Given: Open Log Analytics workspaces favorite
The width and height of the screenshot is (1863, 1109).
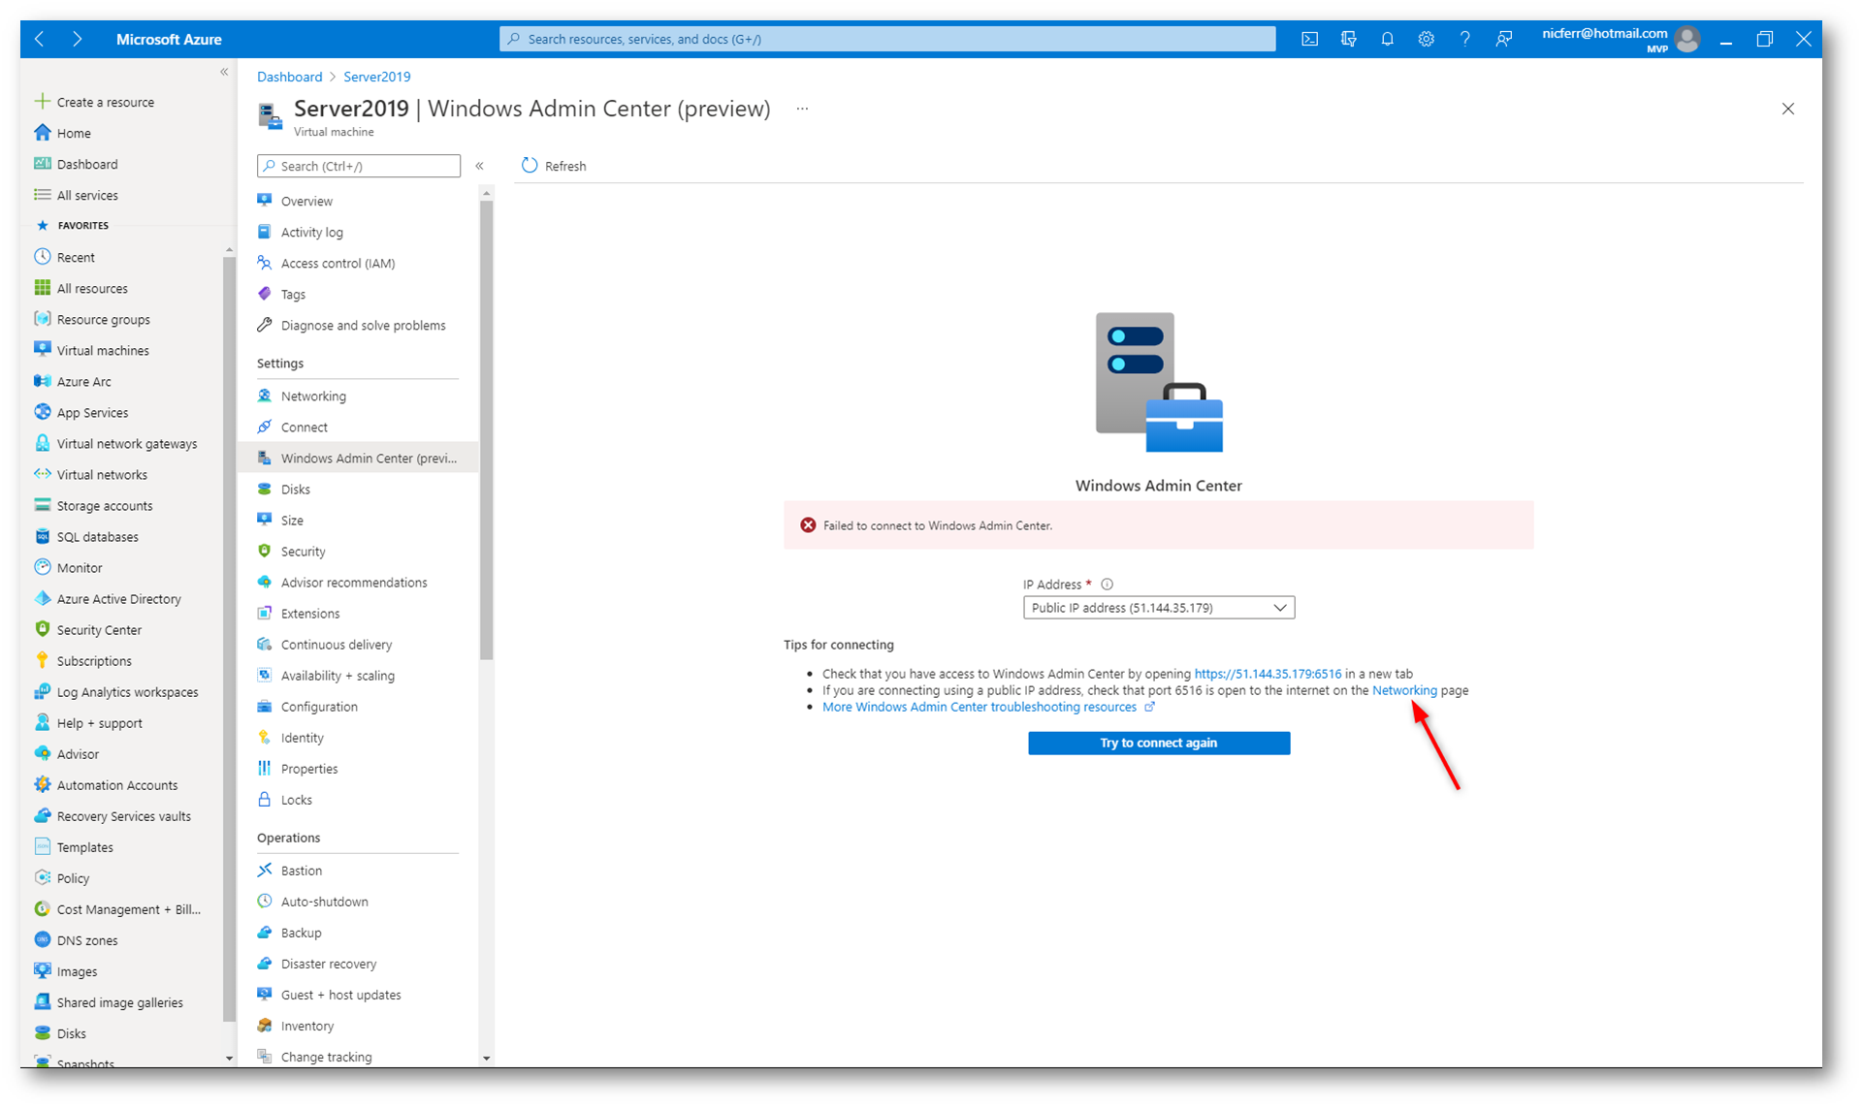Looking at the screenshot, I should (x=116, y=691).
